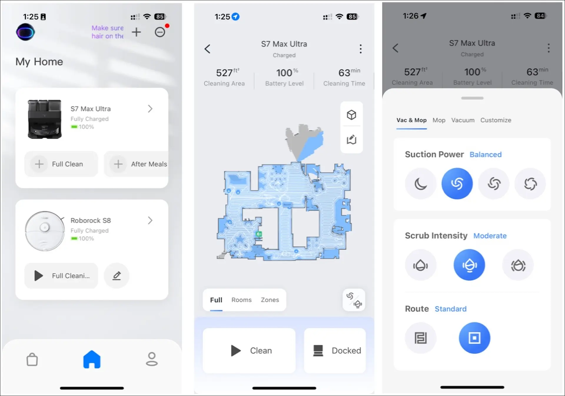Expand Roborock S8 device details arrow
The width and height of the screenshot is (565, 396).
coord(150,220)
